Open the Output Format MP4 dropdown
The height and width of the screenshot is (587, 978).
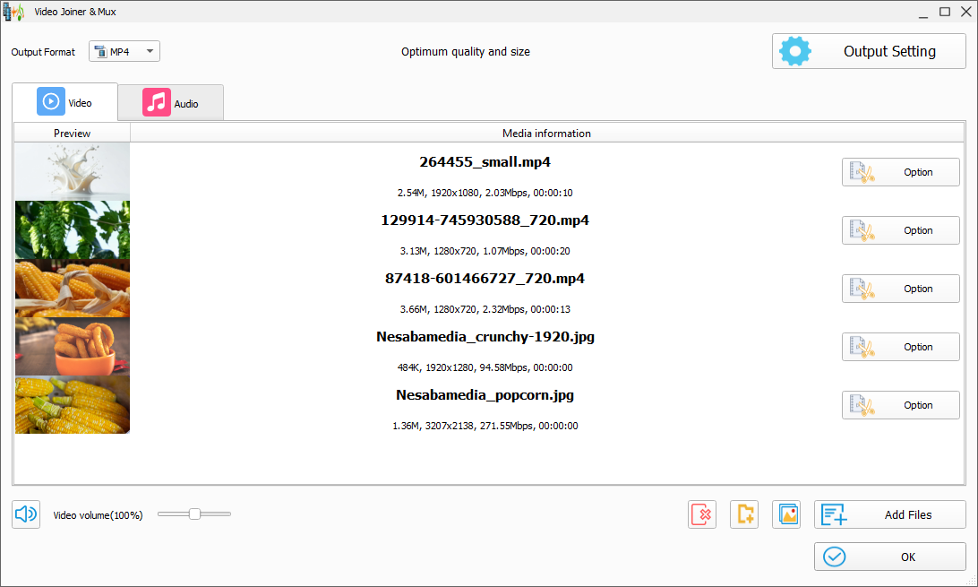(124, 52)
